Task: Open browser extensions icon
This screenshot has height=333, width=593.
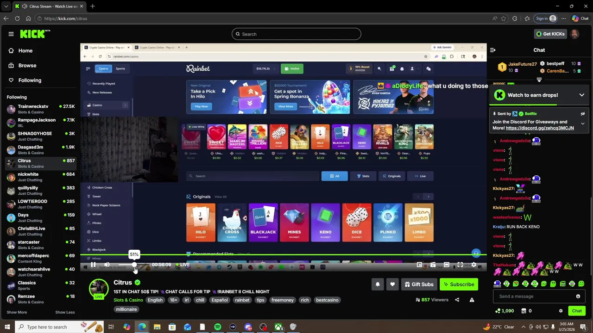Action: coord(515,18)
